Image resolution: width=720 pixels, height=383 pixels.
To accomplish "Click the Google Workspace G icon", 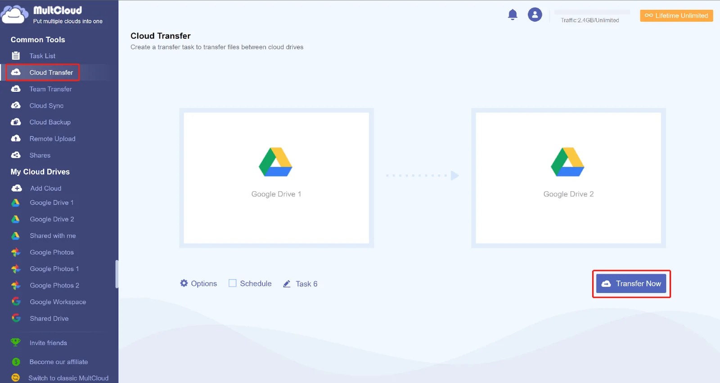I will point(16,302).
